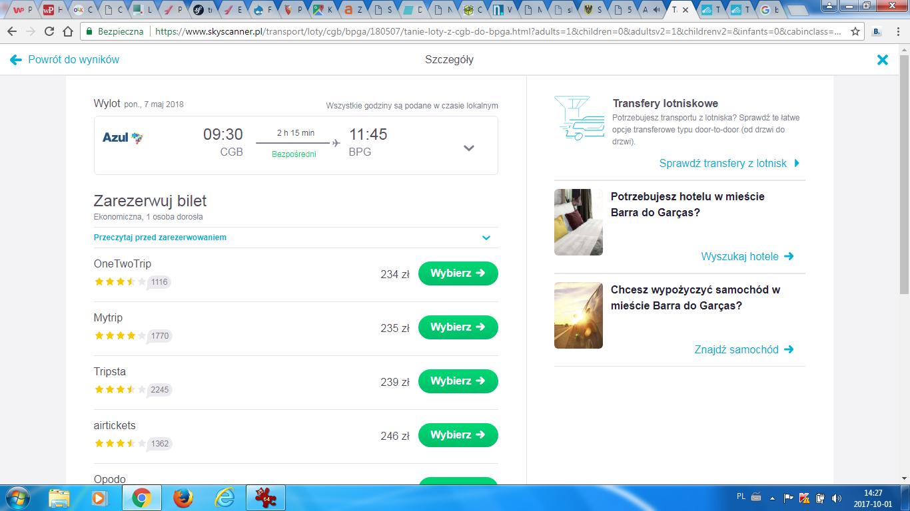This screenshot has height=511, width=910.
Task: Open the B. extension in the toolbar
Action: pos(877,31)
